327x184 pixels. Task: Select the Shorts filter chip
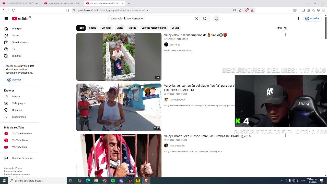tap(92, 28)
